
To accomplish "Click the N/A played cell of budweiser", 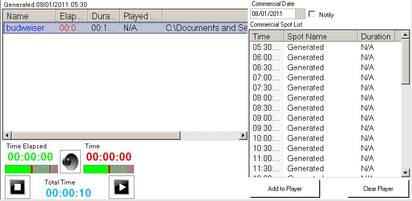I will (x=130, y=28).
